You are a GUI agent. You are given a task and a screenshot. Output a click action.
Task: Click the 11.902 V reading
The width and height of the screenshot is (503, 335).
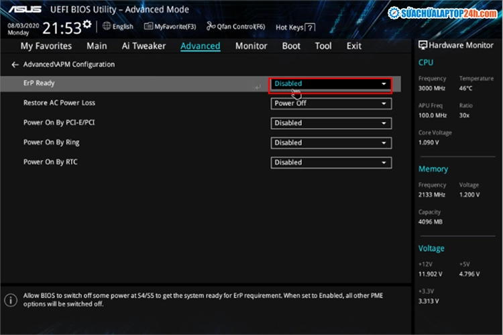point(430,274)
